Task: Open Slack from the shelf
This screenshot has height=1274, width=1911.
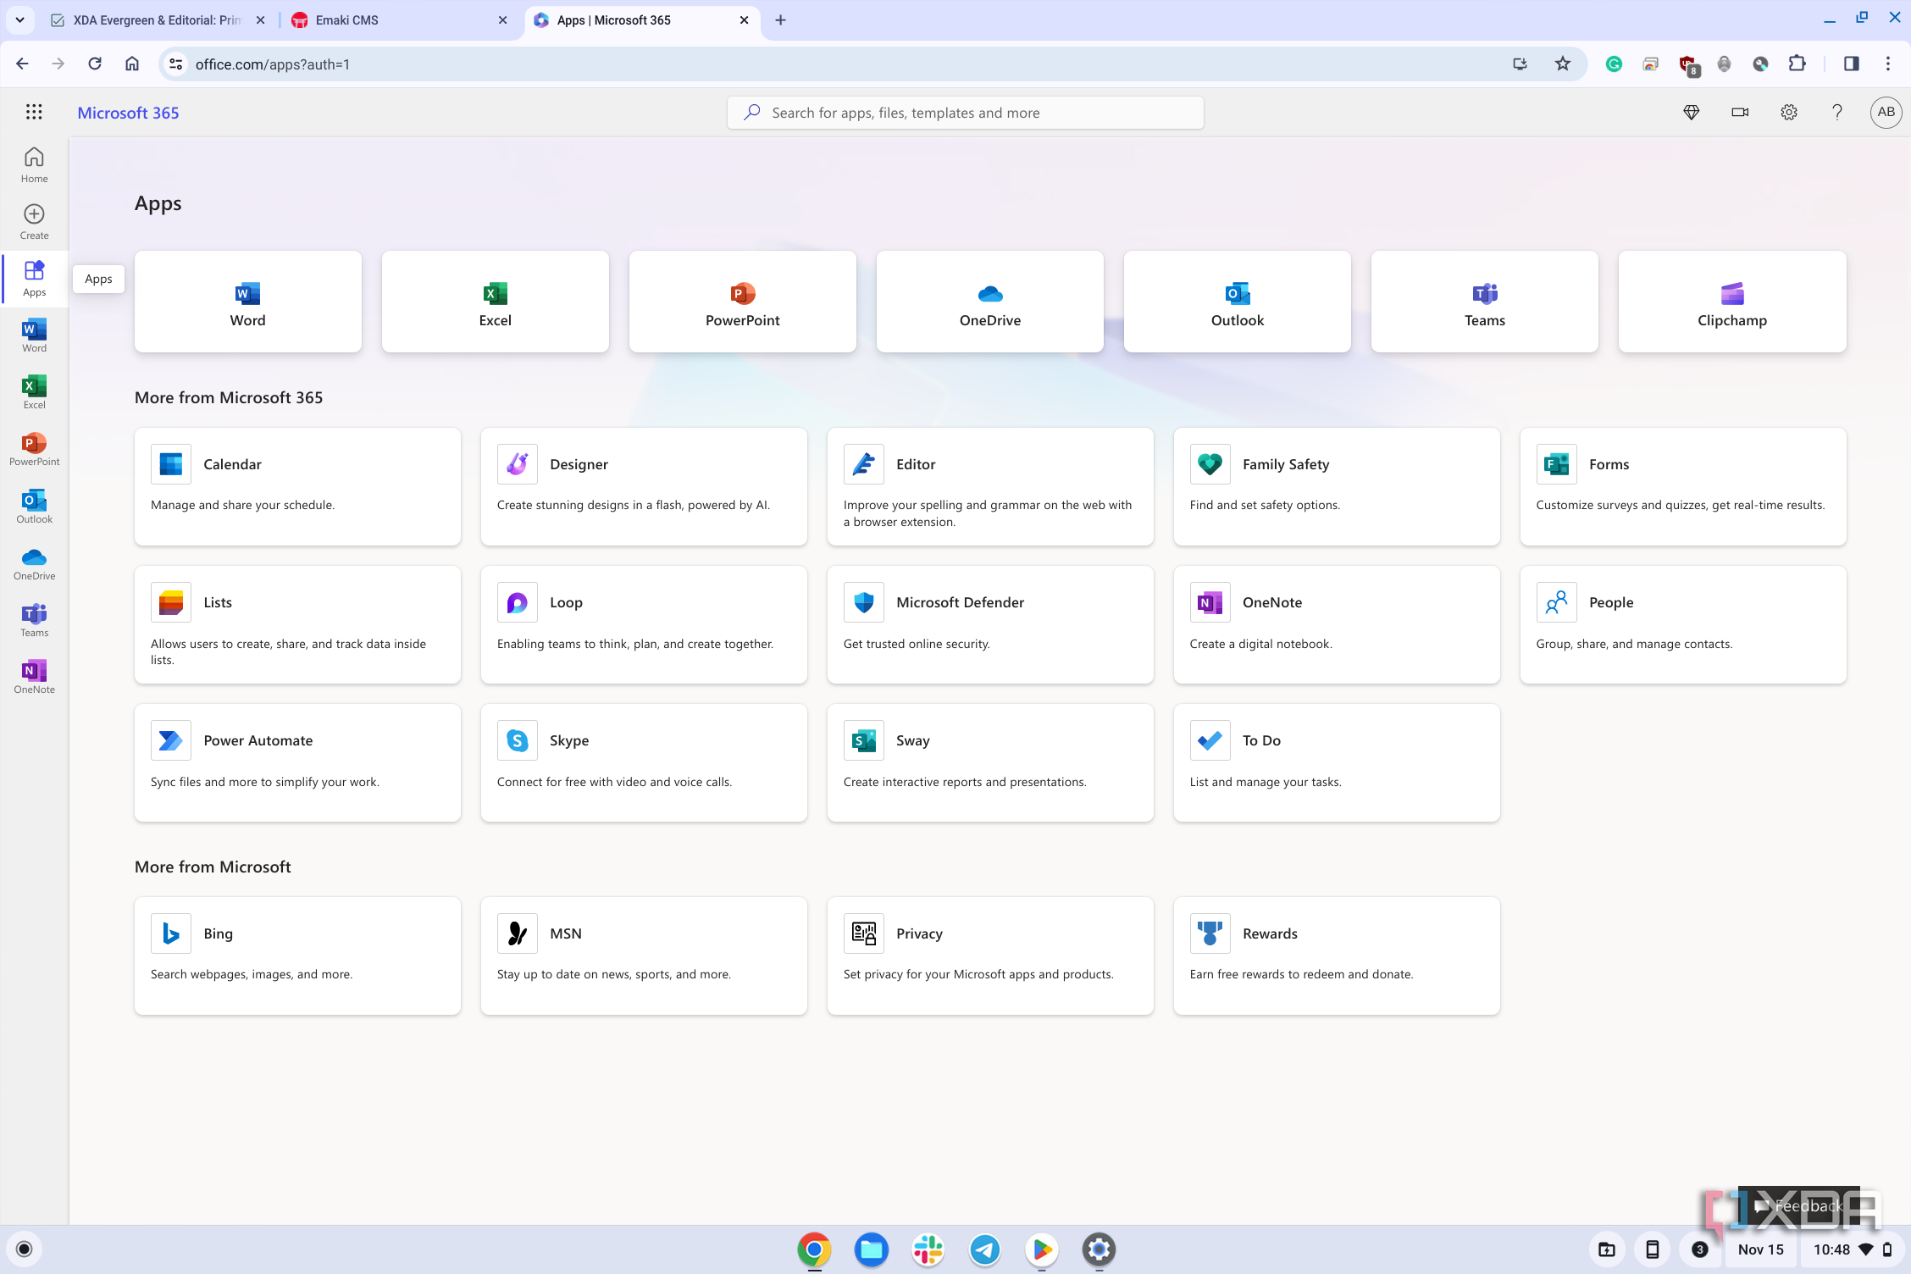Action: tap(928, 1249)
